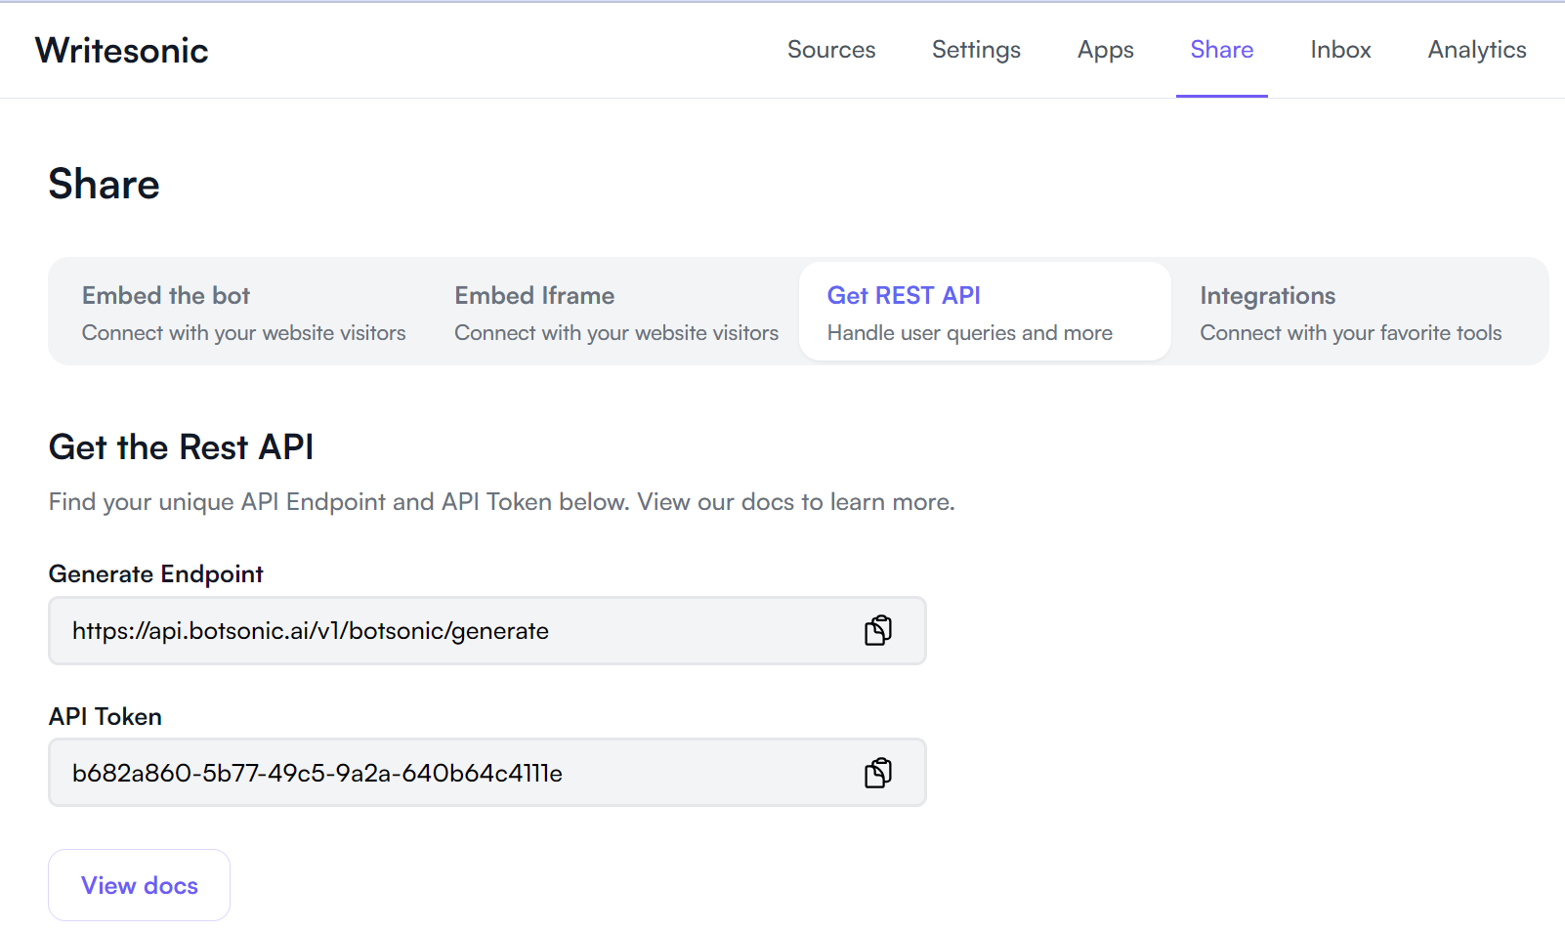This screenshot has width=1565, height=931.
Task: Click the API Endpoint description text
Action: (501, 502)
